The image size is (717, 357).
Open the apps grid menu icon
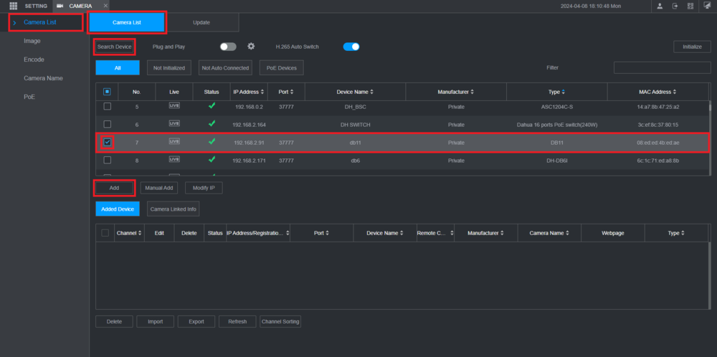pos(13,6)
